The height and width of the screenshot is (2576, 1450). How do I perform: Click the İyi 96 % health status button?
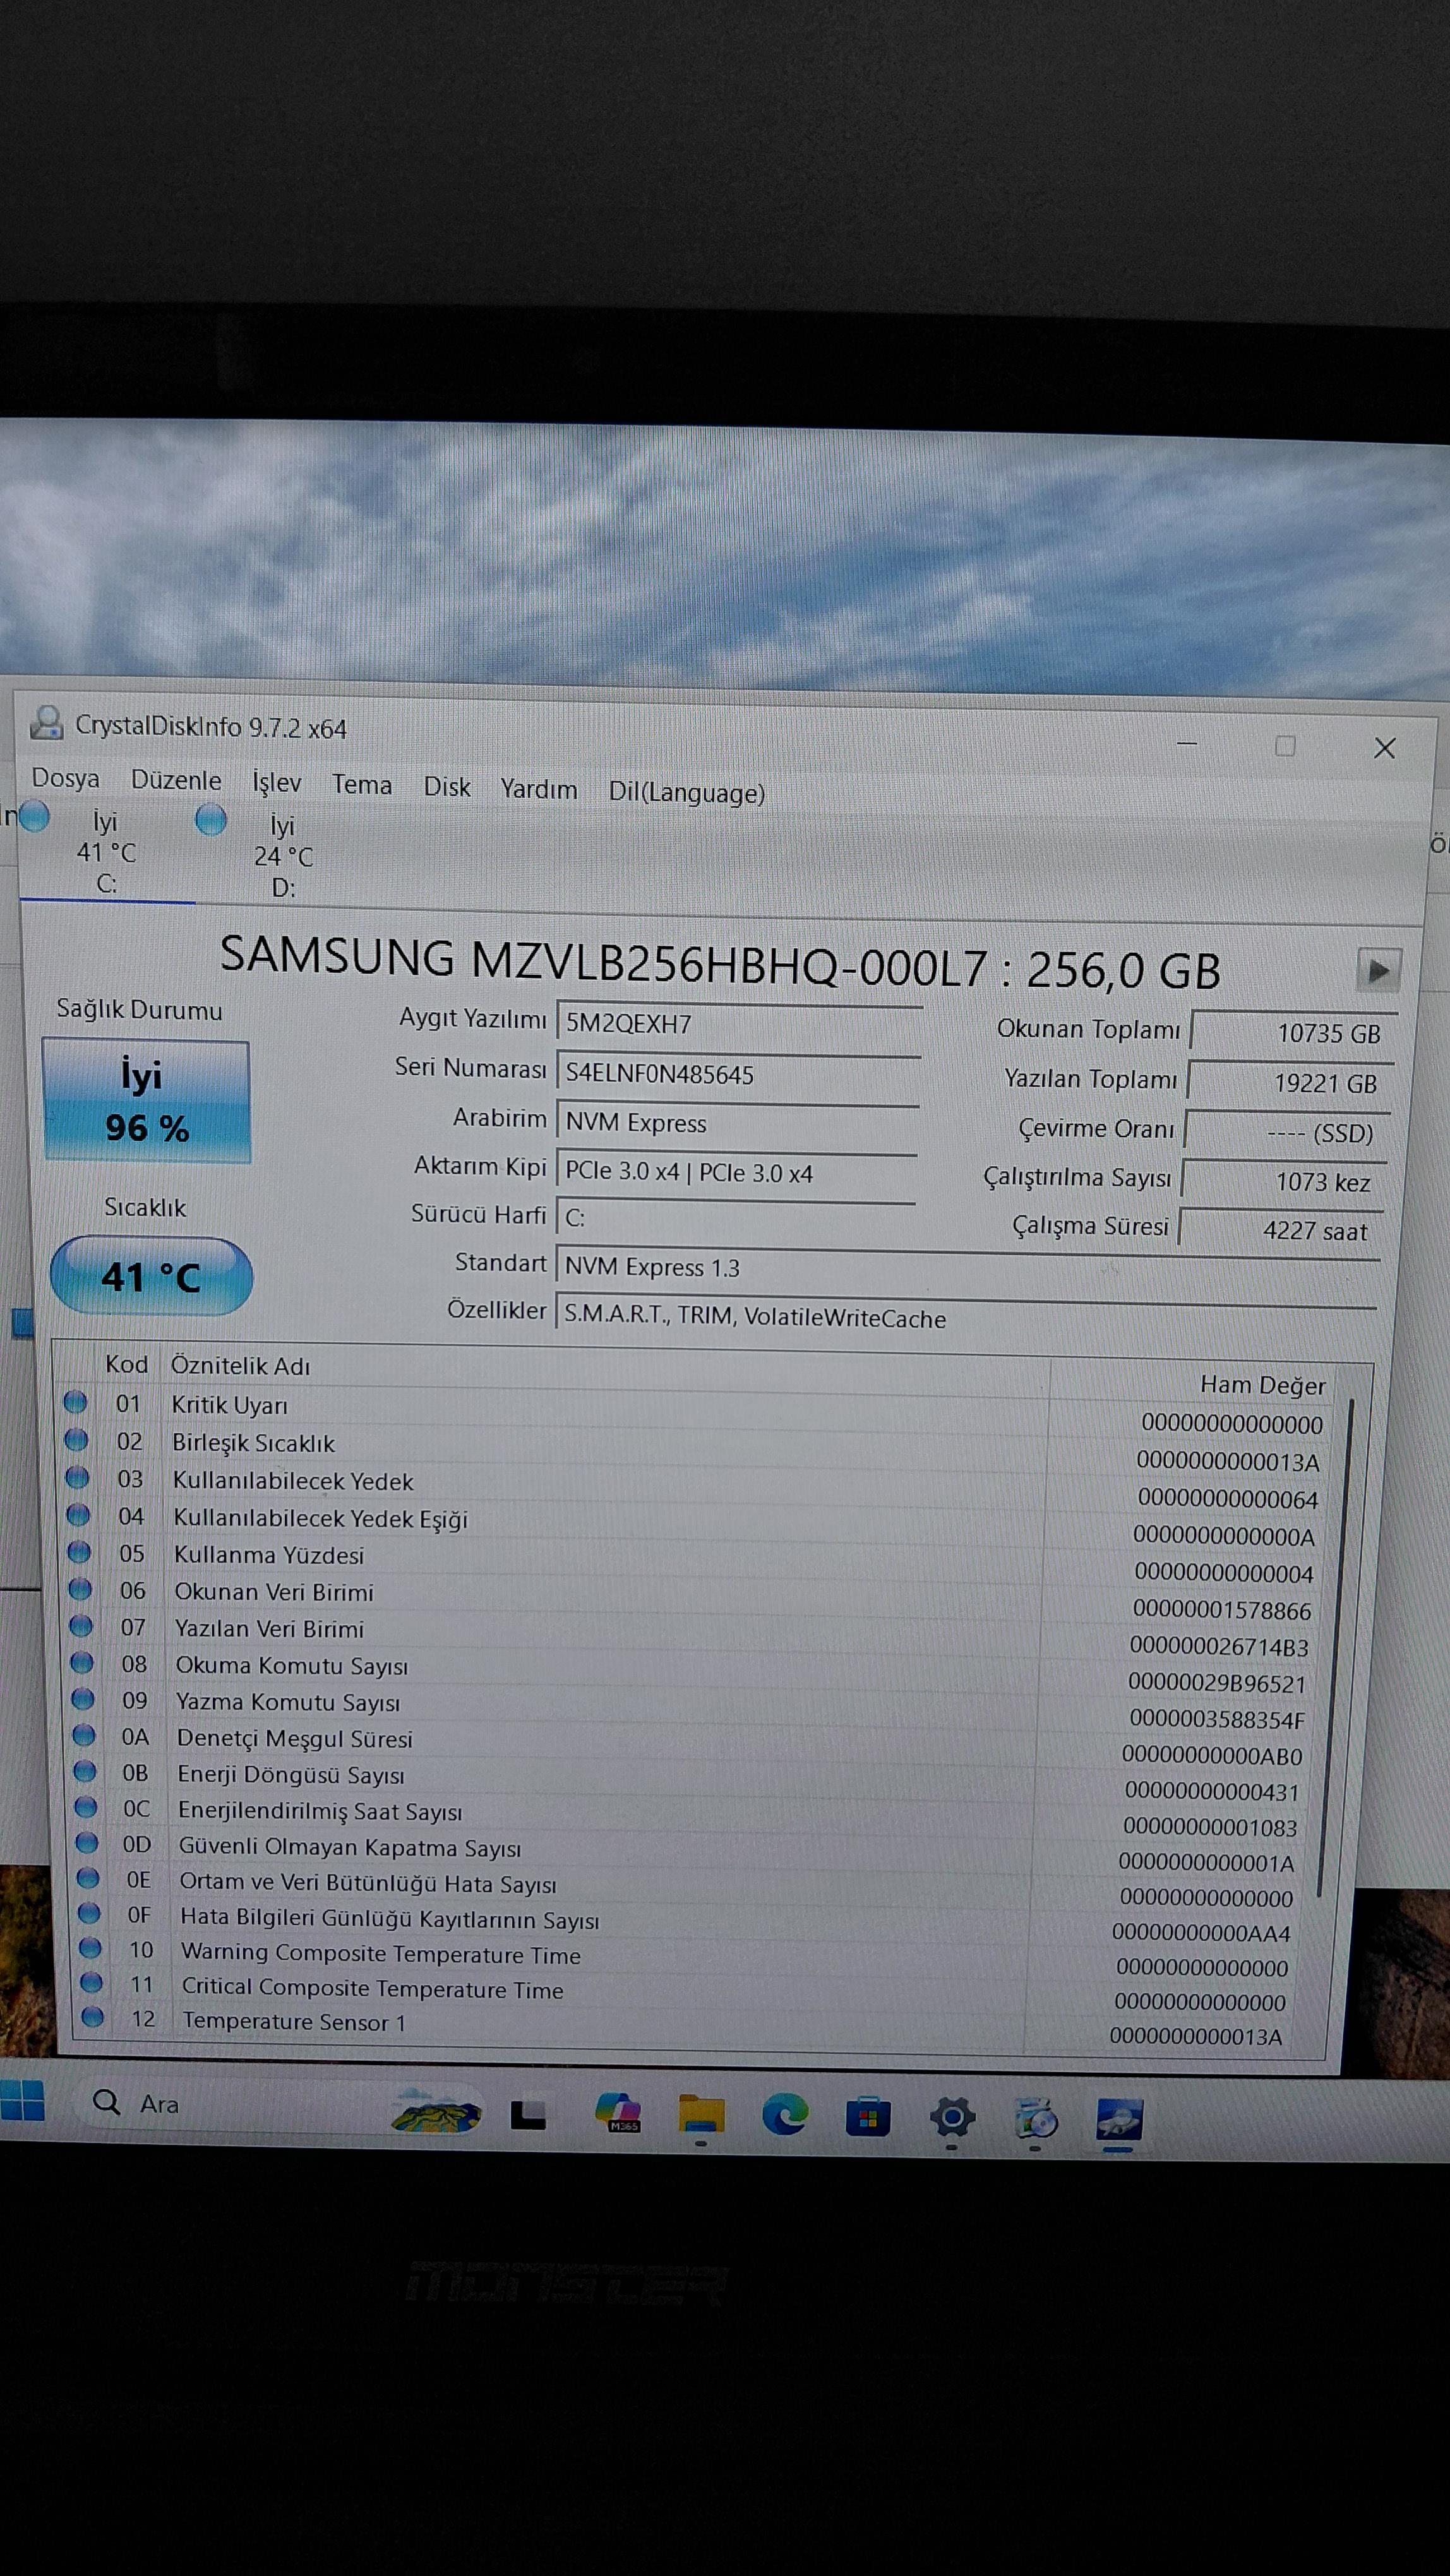(146, 1101)
